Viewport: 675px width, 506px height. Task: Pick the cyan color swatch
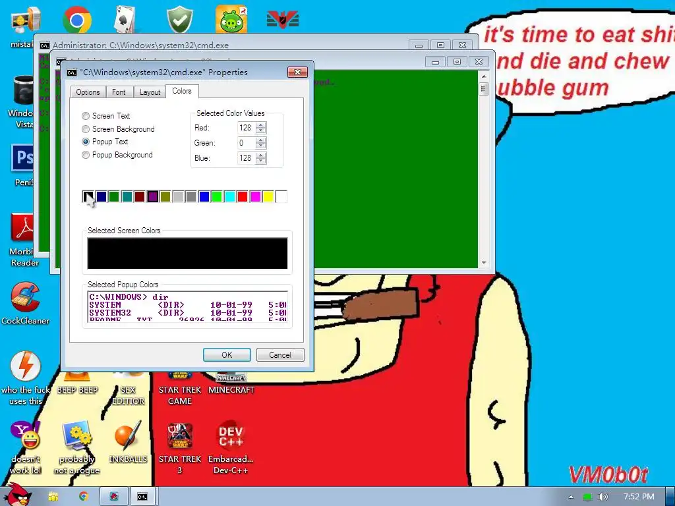click(x=229, y=196)
